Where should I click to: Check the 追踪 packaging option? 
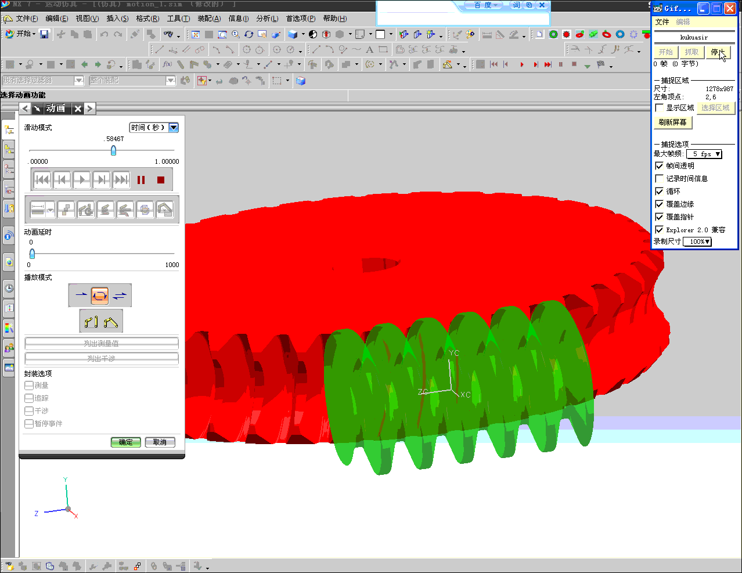(x=29, y=398)
